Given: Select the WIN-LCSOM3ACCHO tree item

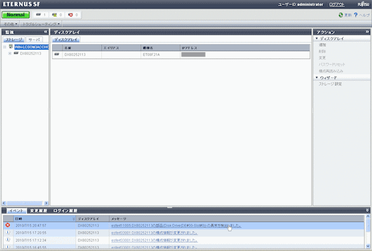Looking at the screenshot, I should point(31,47).
